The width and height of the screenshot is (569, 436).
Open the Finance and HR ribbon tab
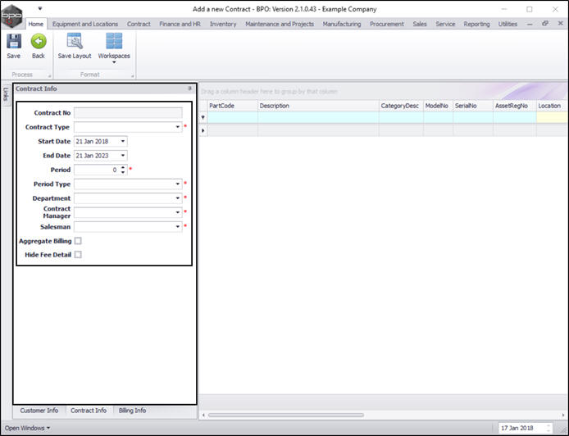pos(181,24)
